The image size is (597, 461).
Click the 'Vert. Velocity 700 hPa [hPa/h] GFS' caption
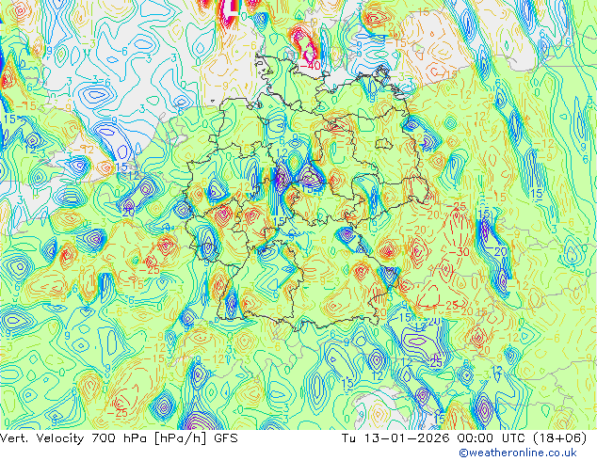(x=119, y=438)
